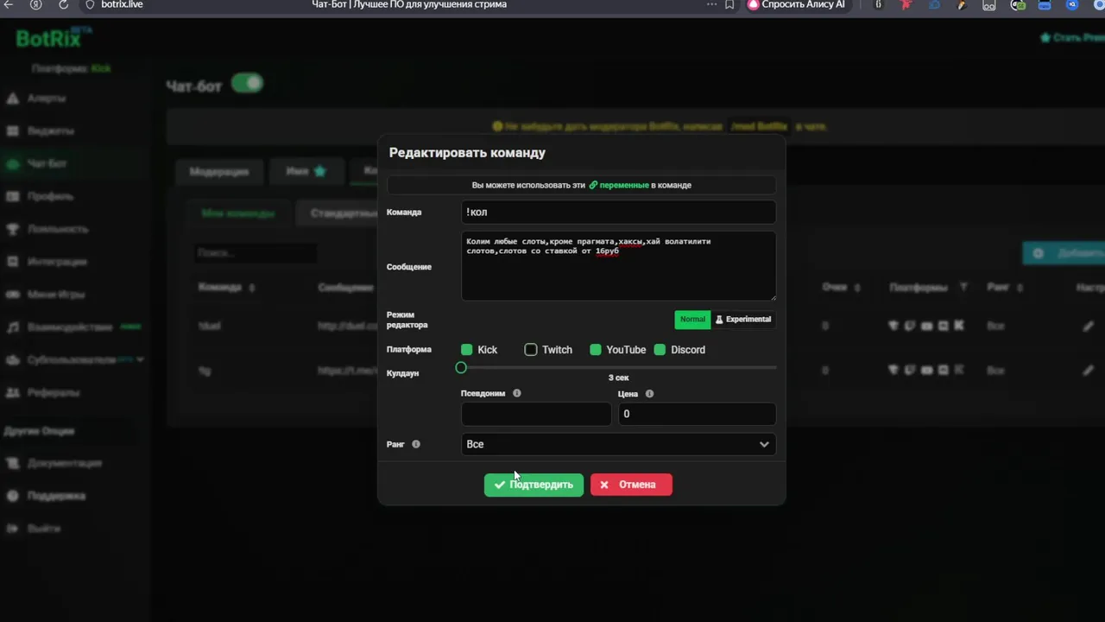Click the Выйти logout item
1105x622 pixels.
(x=33, y=529)
